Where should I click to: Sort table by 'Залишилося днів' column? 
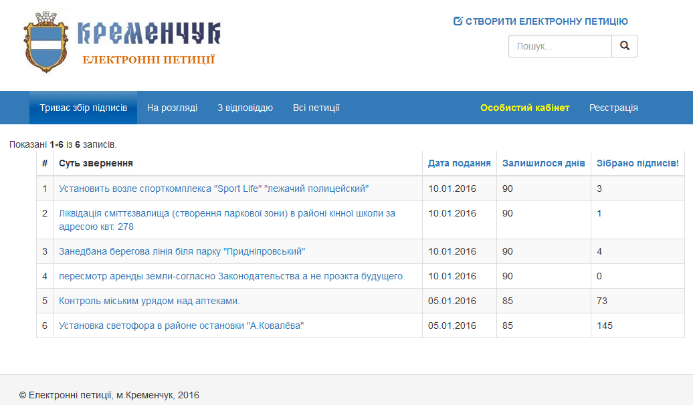543,163
